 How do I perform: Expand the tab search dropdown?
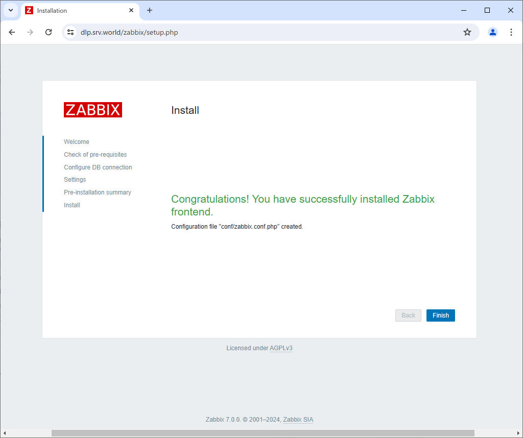11,10
